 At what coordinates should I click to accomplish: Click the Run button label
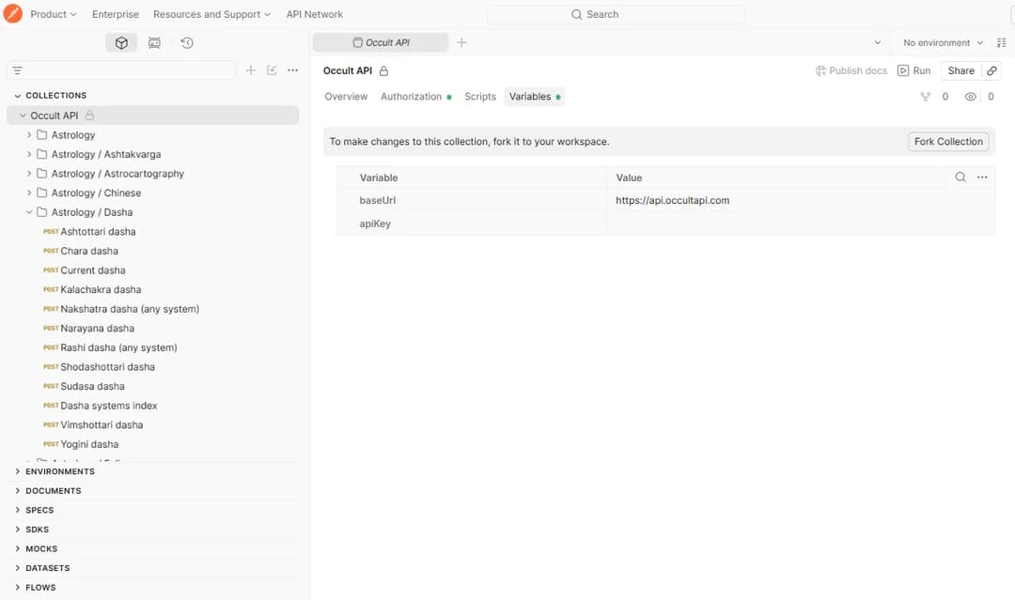[x=922, y=70]
